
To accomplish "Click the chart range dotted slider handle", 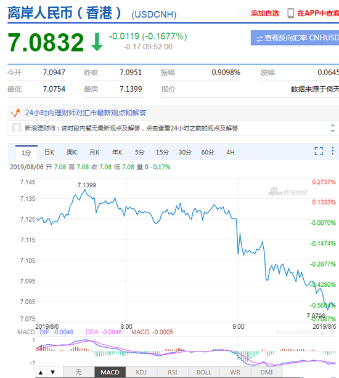I will point(296,332).
